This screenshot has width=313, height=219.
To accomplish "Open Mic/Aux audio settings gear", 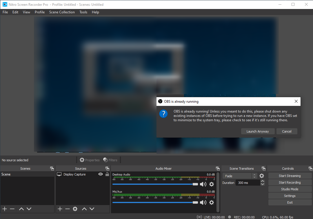I will pyautogui.click(x=212, y=202).
